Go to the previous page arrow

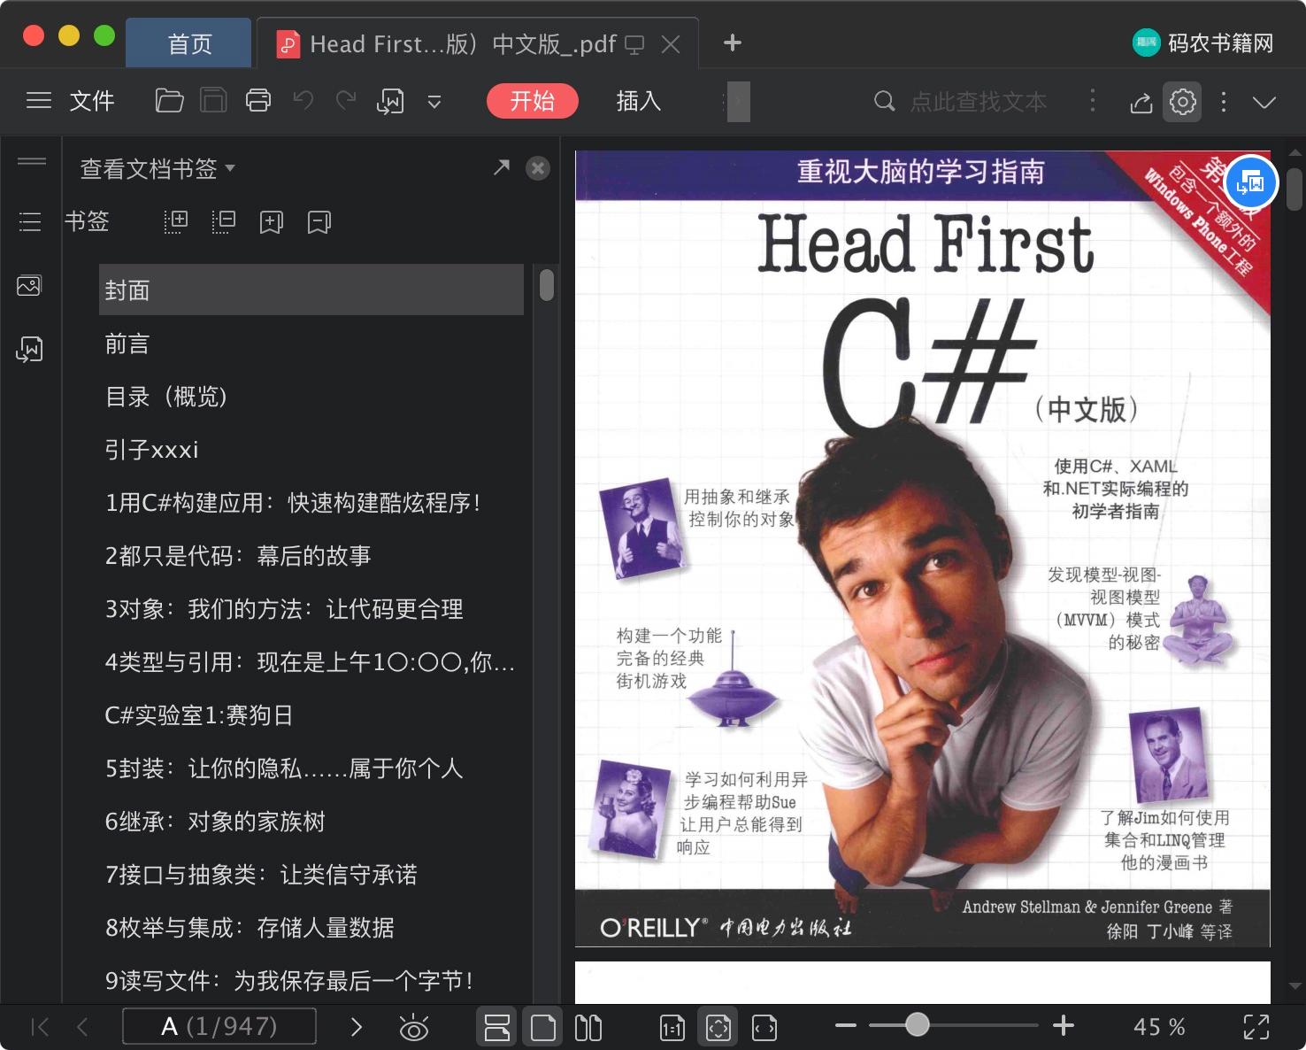[82, 1027]
